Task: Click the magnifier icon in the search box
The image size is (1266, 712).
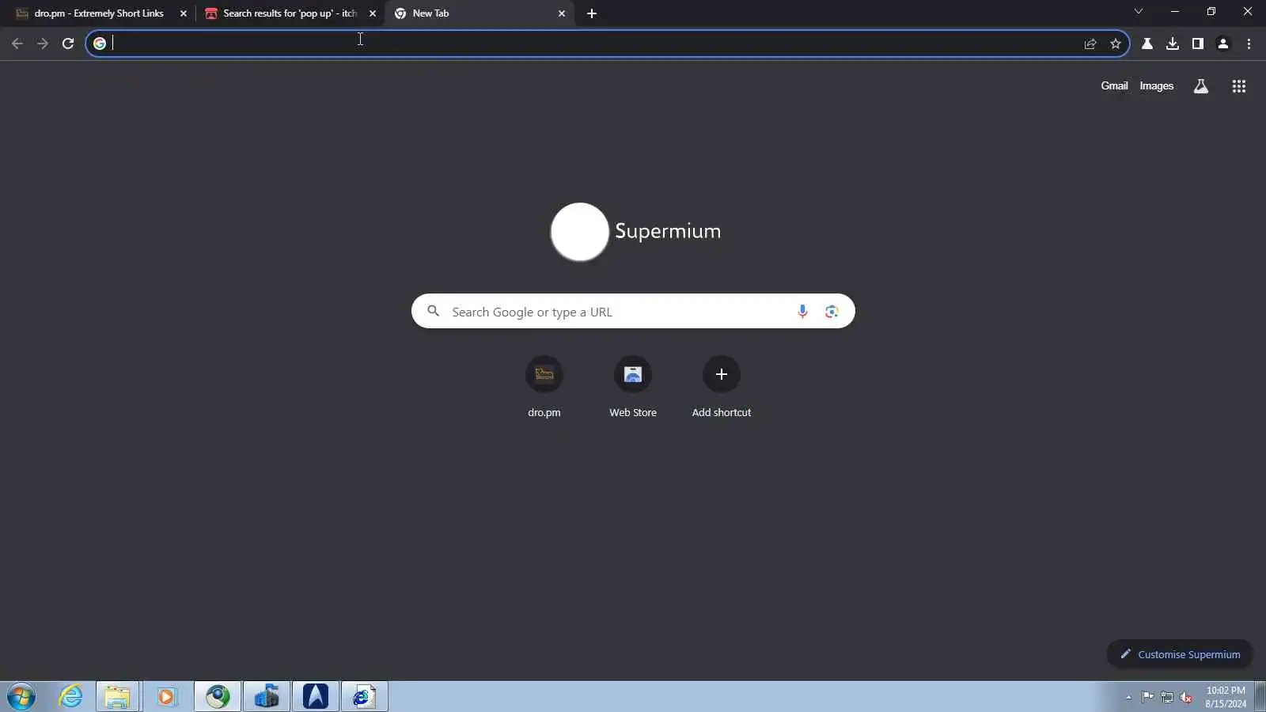Action: coord(434,312)
